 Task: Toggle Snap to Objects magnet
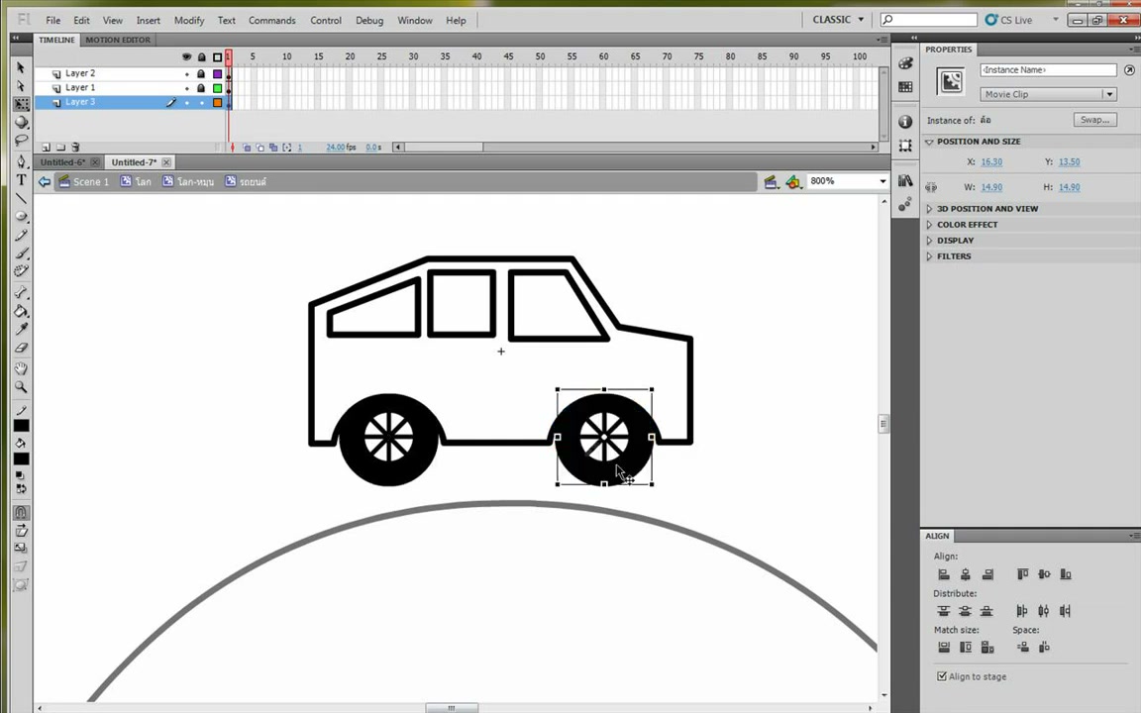(21, 512)
